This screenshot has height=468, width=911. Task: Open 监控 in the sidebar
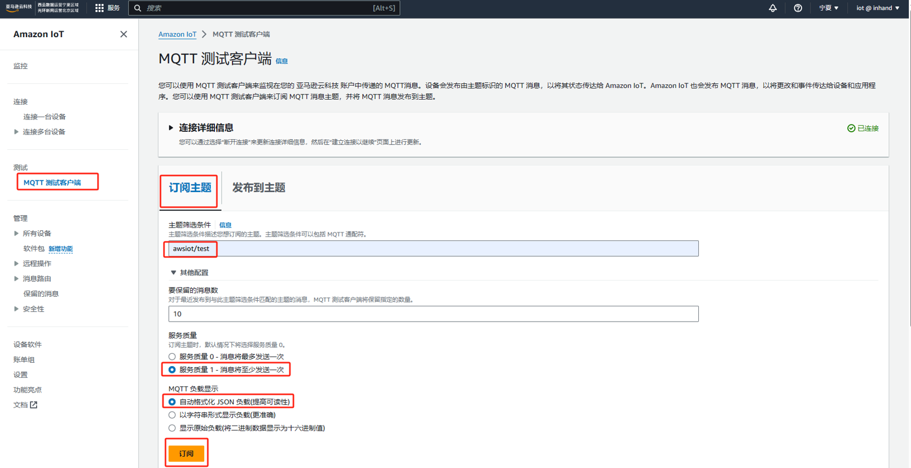pyautogui.click(x=20, y=66)
